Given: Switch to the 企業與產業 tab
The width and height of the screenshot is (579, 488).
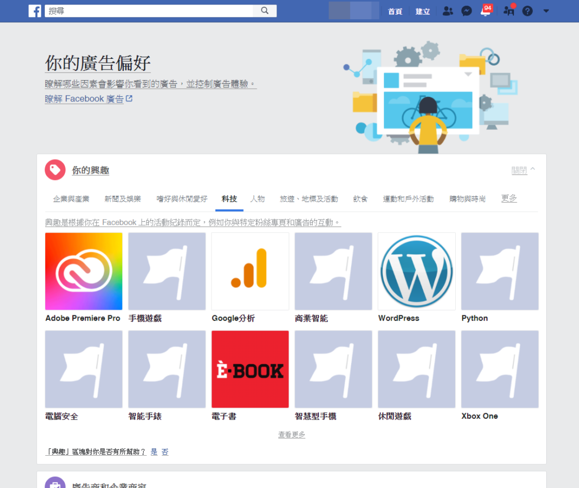Looking at the screenshot, I should pos(71,199).
